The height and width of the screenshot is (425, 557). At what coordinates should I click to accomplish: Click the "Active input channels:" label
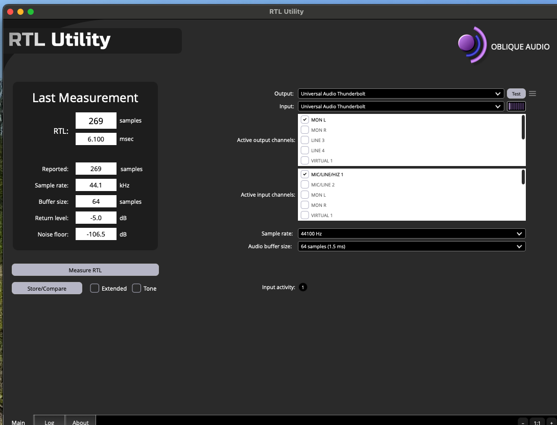tap(268, 195)
